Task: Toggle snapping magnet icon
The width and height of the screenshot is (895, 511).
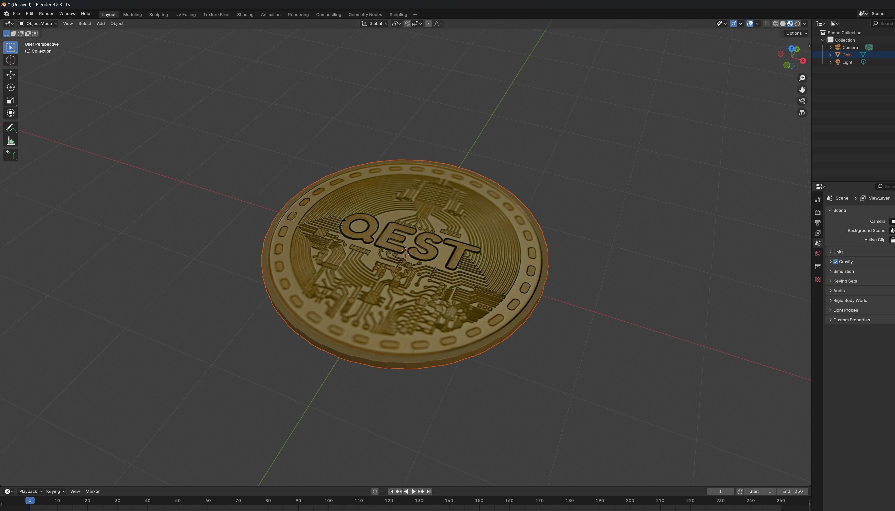Action: tap(407, 23)
